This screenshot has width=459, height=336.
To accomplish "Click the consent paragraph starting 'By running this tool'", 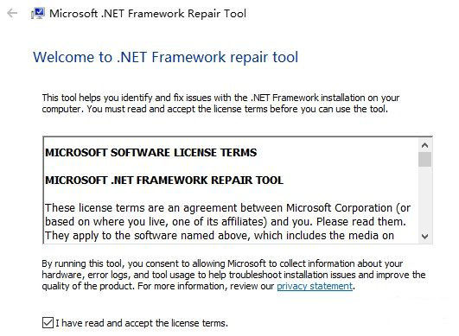I will click(x=233, y=275).
